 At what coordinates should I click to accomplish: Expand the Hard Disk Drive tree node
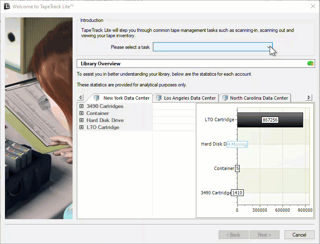point(81,120)
